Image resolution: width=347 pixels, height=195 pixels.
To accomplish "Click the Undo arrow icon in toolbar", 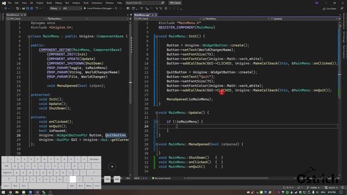I will [x=37, y=9].
